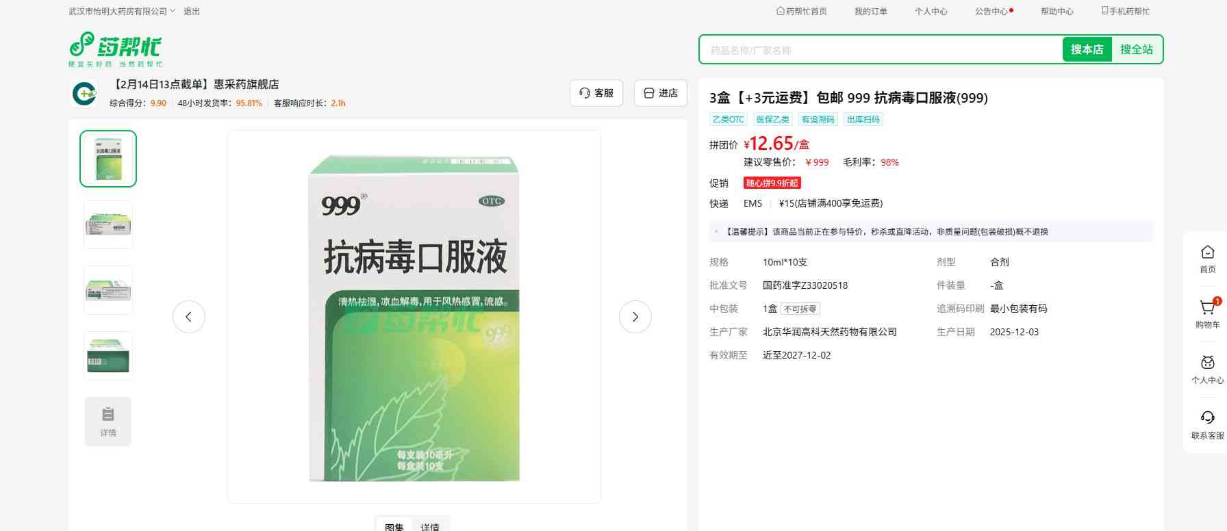
Task: Open 个人中心 from the right sidebar
Action: [1207, 363]
